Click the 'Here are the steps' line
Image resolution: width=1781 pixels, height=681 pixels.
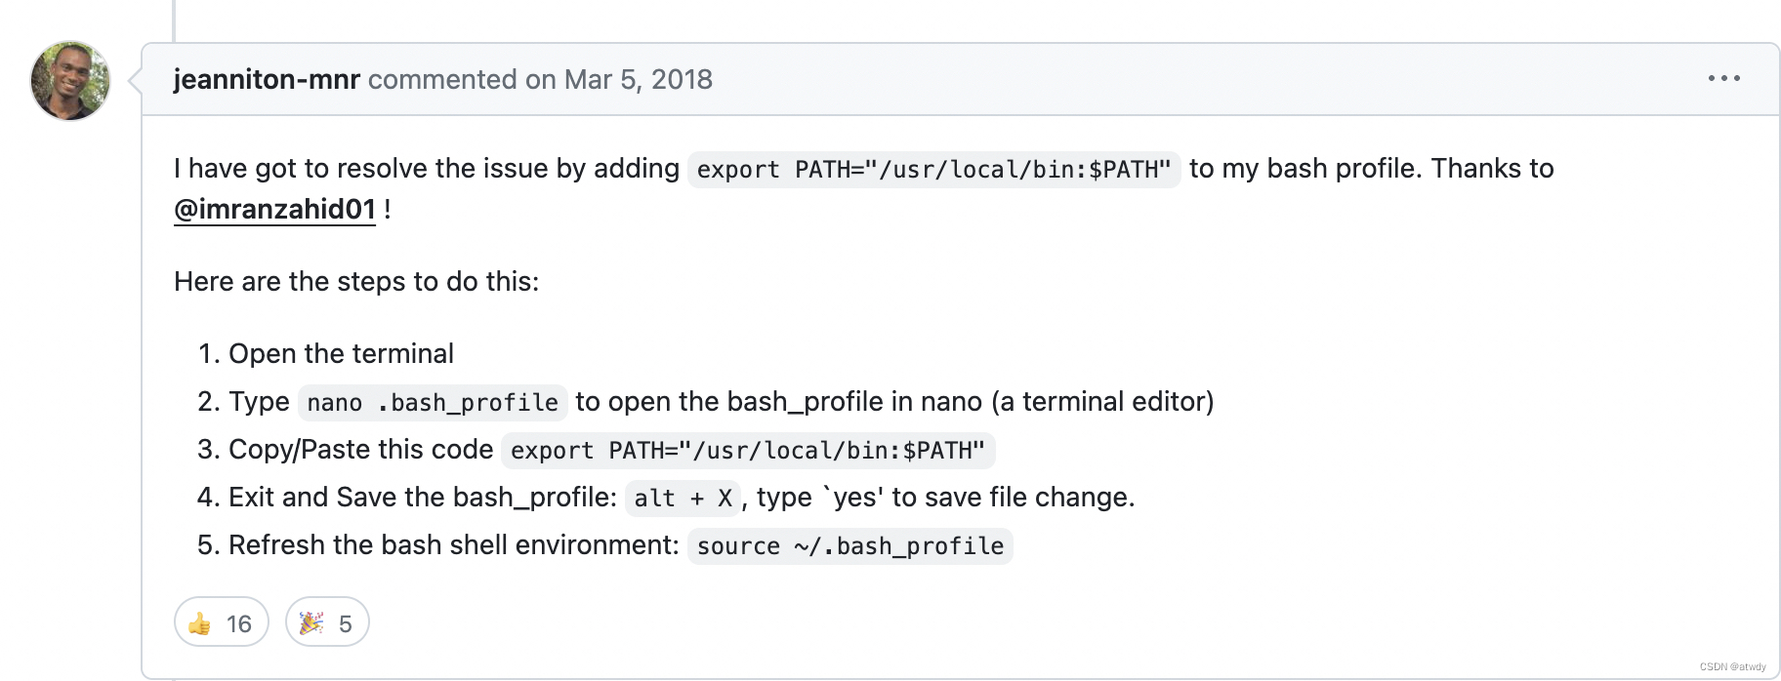pos(356,282)
